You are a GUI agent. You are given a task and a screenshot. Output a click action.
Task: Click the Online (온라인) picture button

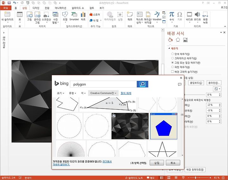point(214,83)
